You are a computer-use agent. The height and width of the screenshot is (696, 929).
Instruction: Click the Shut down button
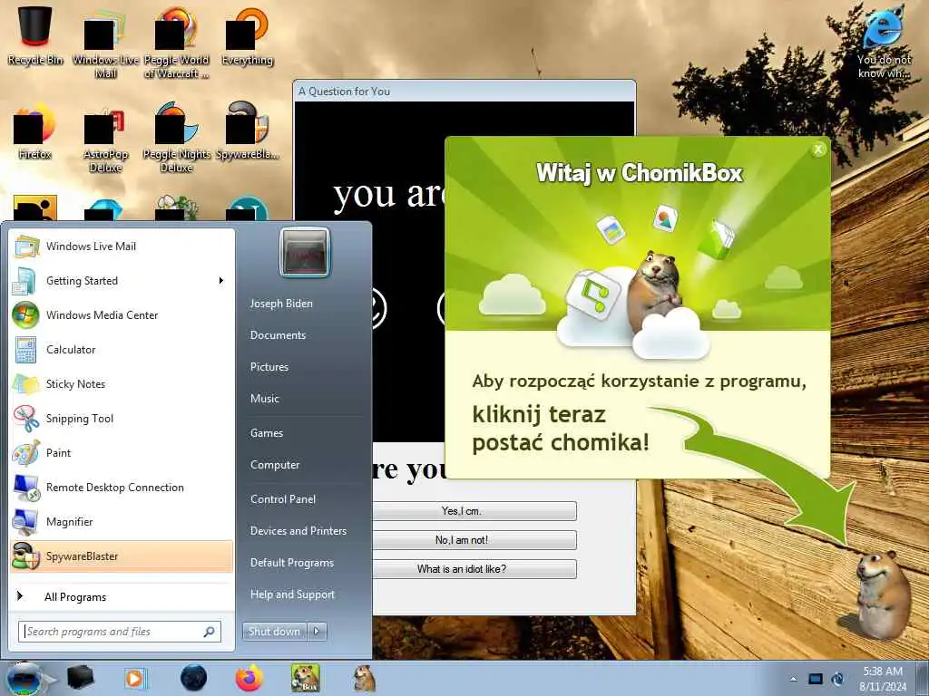(x=275, y=632)
